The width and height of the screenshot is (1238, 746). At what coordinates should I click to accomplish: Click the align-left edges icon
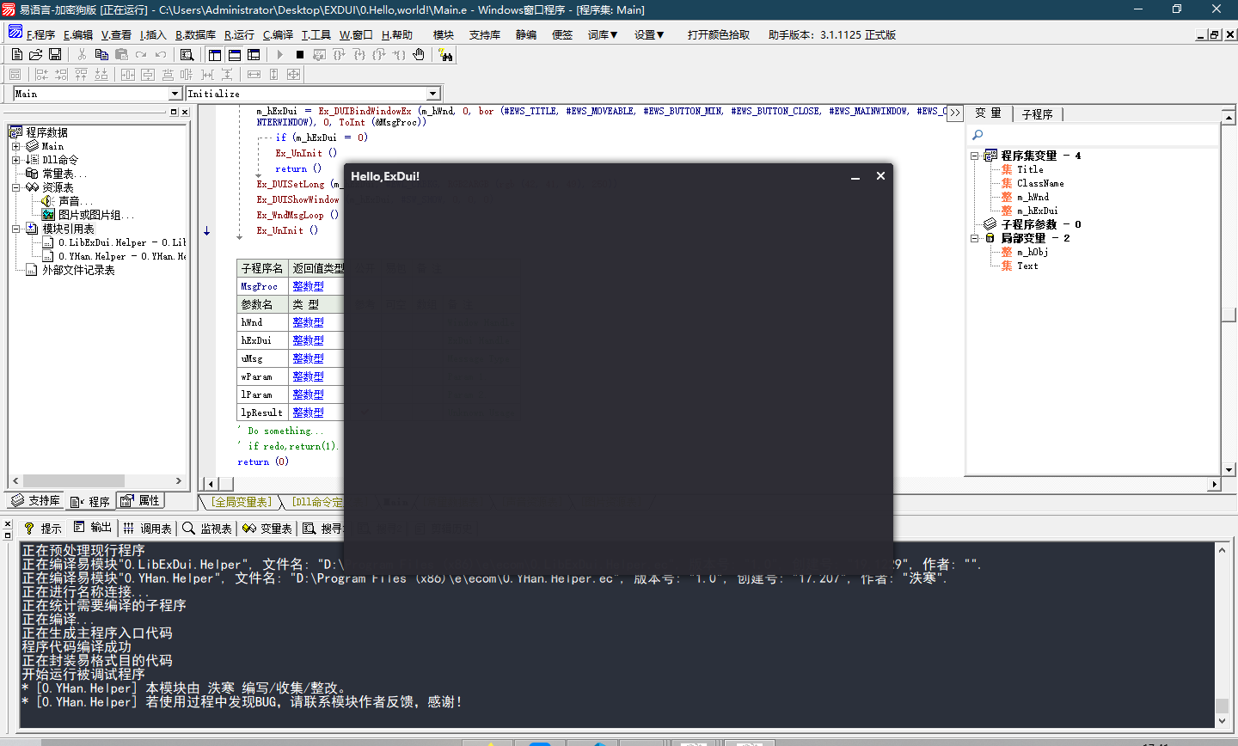pos(41,74)
